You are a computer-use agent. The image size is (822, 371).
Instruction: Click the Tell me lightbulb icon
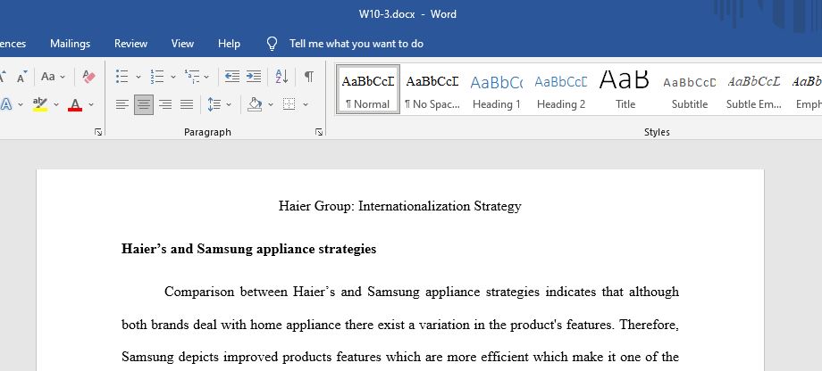pyautogui.click(x=272, y=44)
